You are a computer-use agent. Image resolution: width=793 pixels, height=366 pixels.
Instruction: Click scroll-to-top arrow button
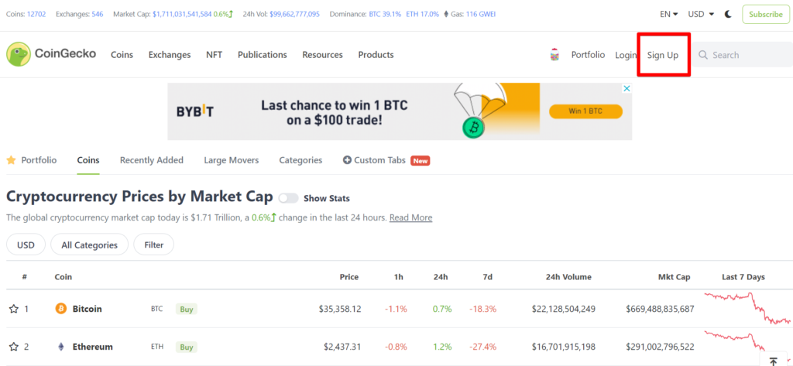(773, 361)
